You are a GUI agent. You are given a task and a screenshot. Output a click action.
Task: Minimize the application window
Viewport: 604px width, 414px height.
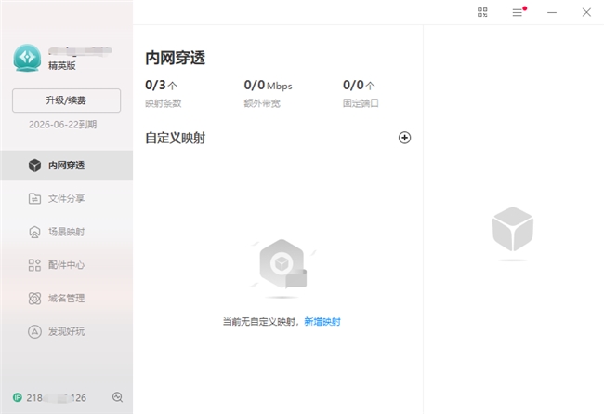coord(552,12)
